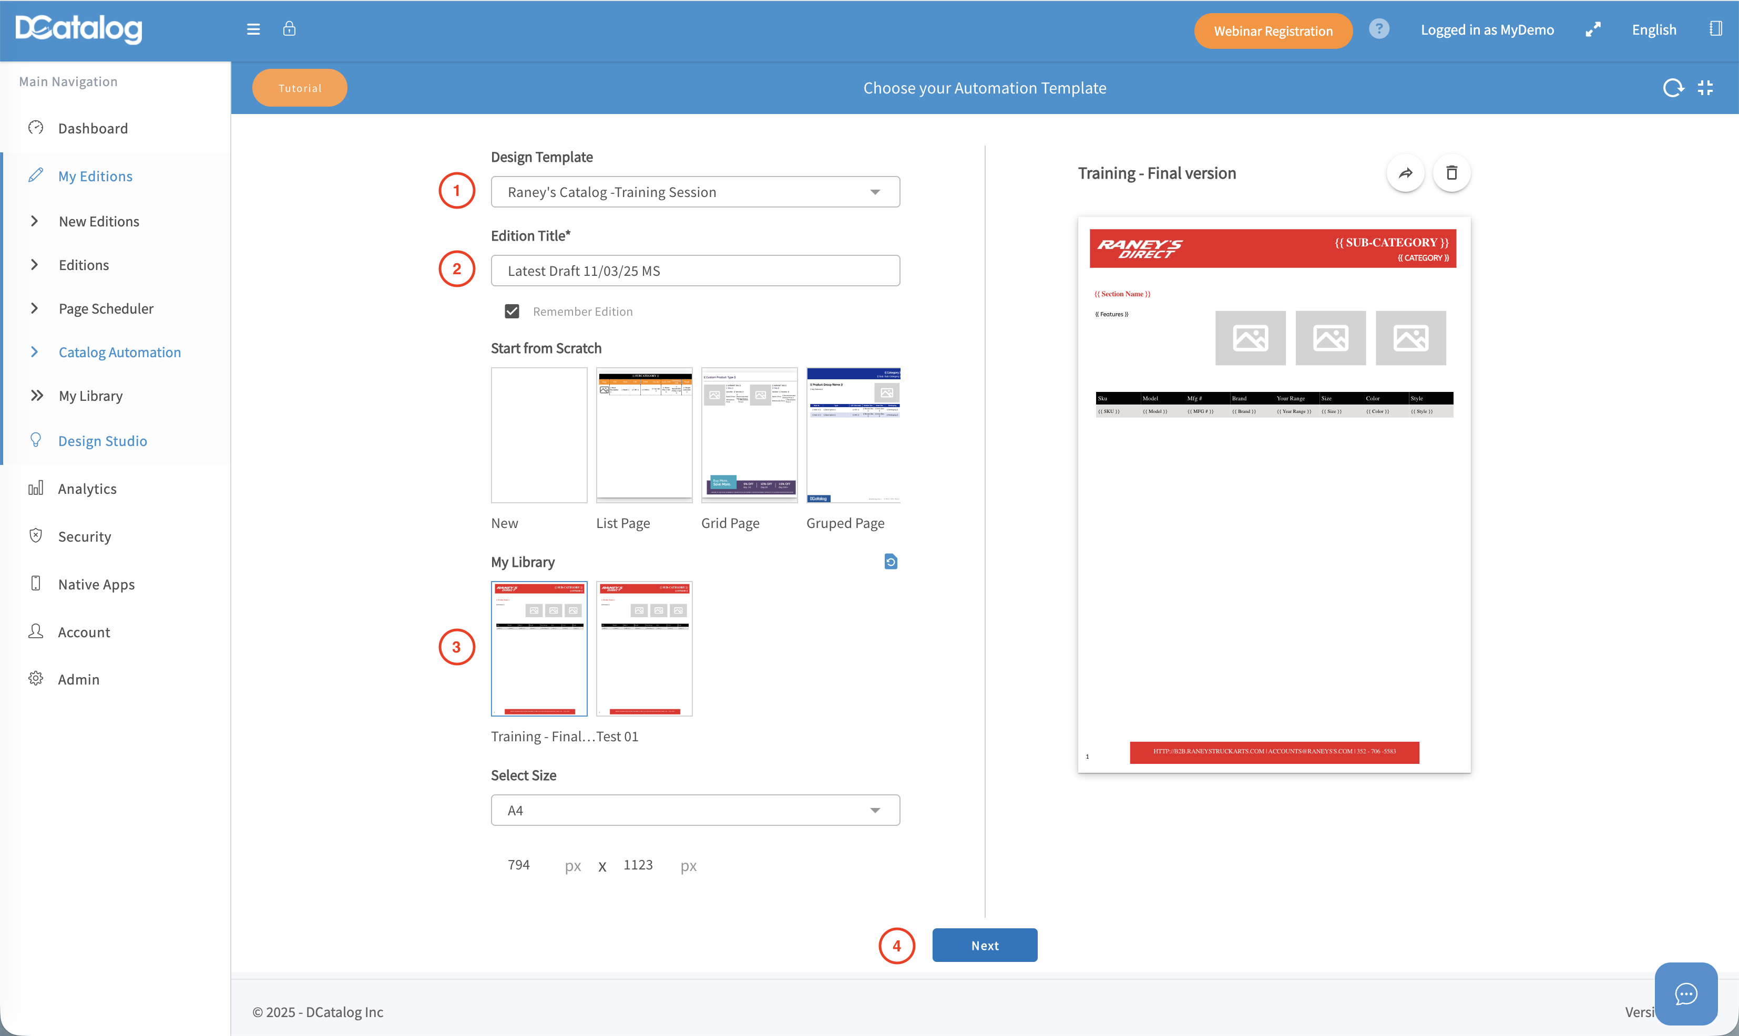This screenshot has height=1036, width=1739.
Task: Expand New Editions in sidebar
Action: coord(98,221)
